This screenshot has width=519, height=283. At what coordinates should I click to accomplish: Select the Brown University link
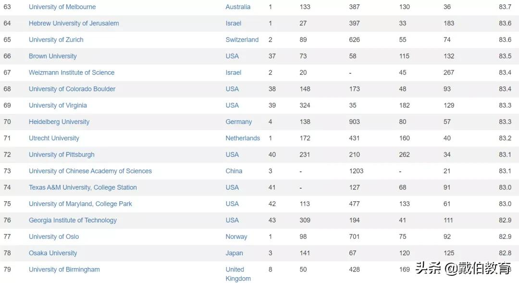[x=52, y=56]
